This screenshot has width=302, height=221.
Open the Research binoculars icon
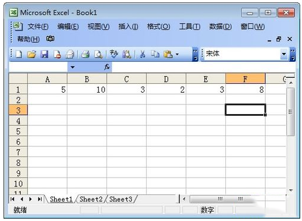(x=127, y=54)
